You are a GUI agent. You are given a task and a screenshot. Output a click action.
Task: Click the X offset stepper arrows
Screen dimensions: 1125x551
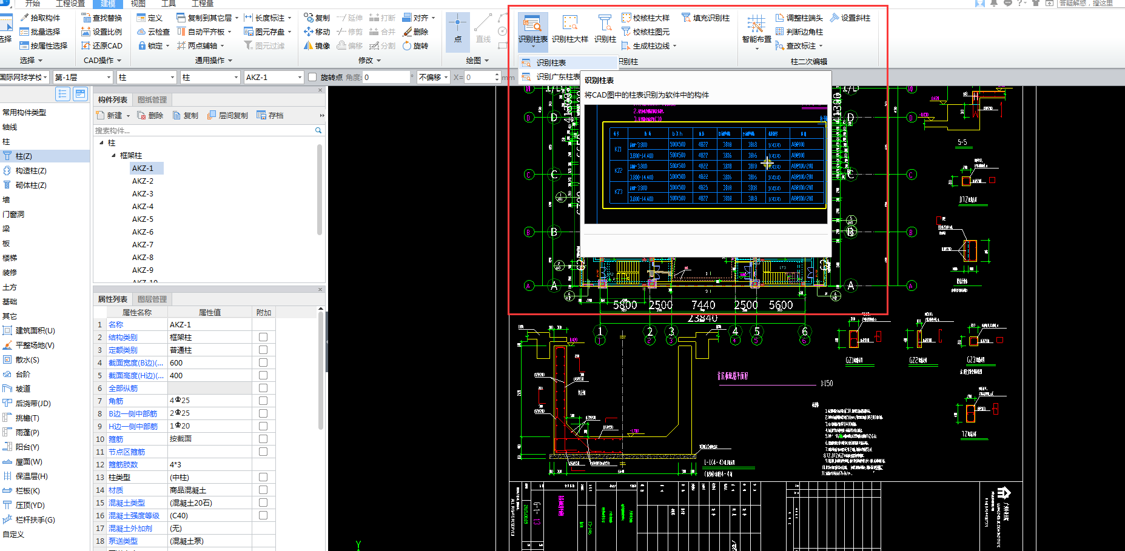pos(497,77)
